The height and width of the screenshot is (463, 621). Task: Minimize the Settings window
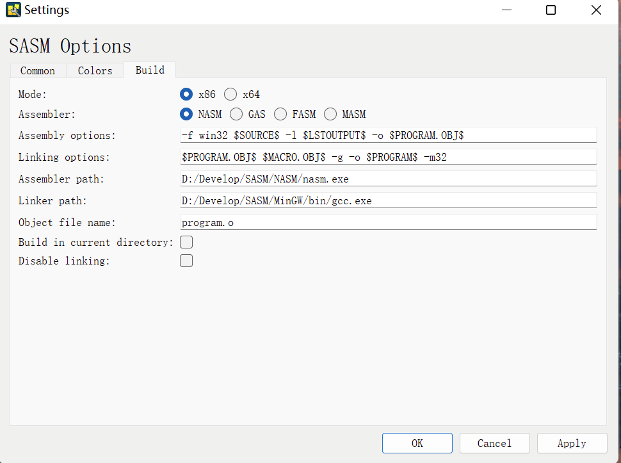506,10
